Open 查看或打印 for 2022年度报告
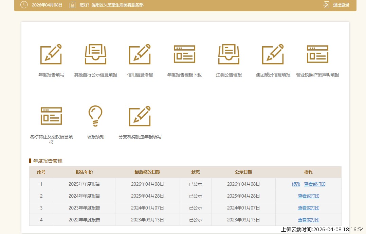 [x=309, y=220]
